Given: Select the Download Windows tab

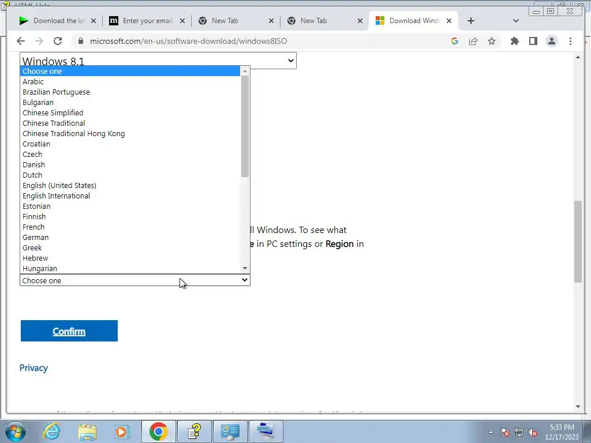Looking at the screenshot, I should (413, 21).
